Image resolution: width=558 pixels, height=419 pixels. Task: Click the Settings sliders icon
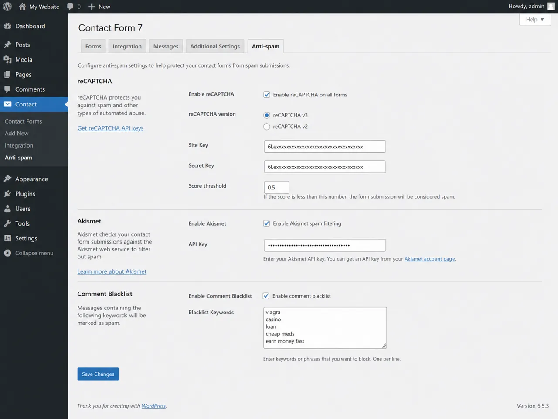pyautogui.click(x=7, y=238)
